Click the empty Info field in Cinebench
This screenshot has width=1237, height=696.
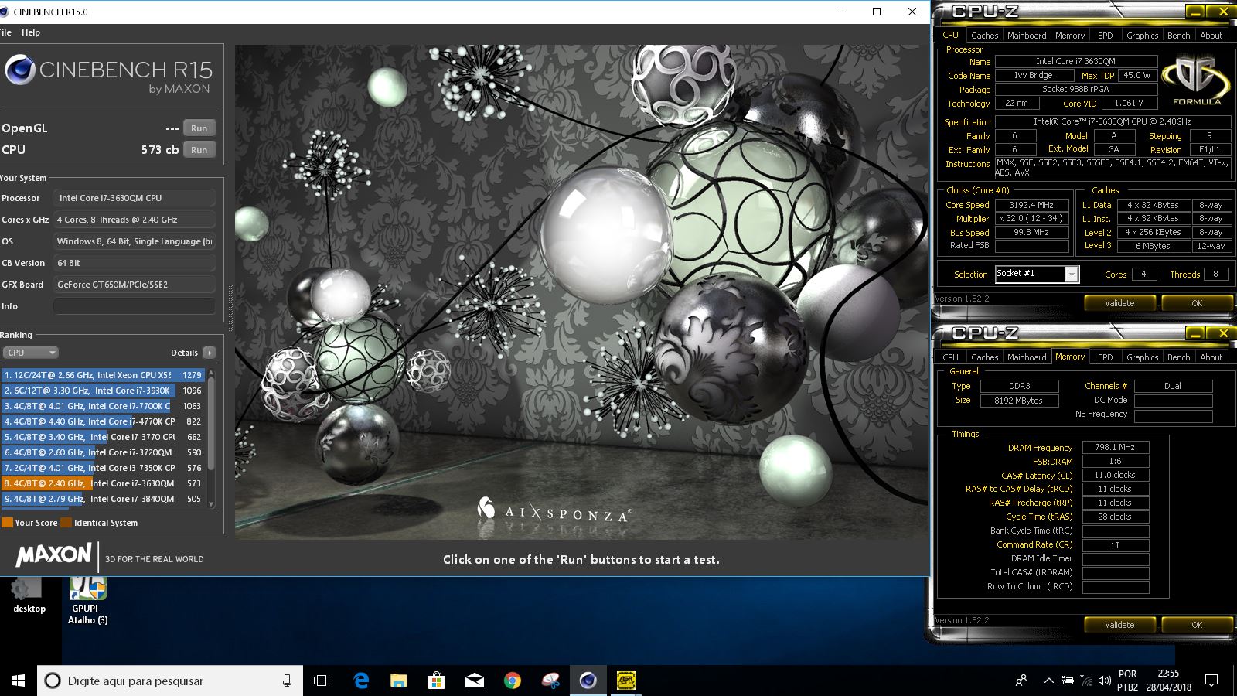pos(135,306)
